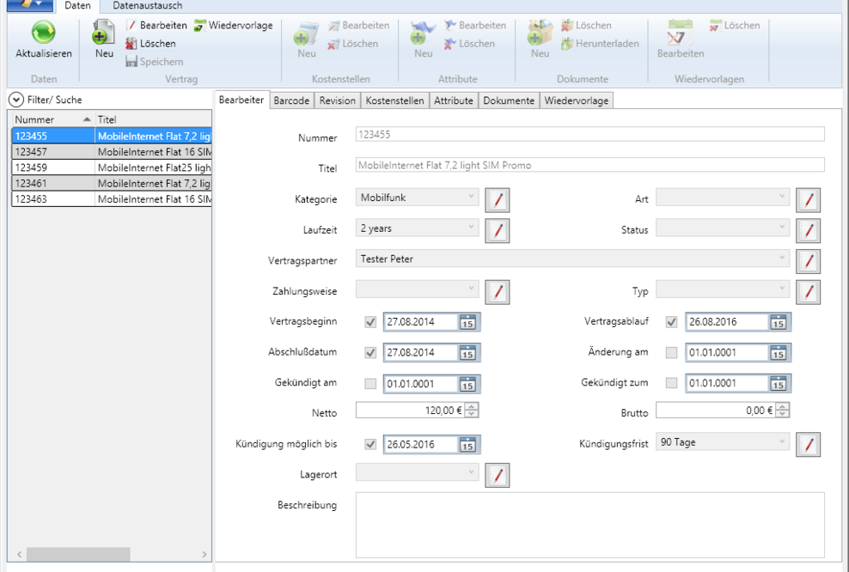Enable the Änderung am checkbox

pyautogui.click(x=671, y=352)
